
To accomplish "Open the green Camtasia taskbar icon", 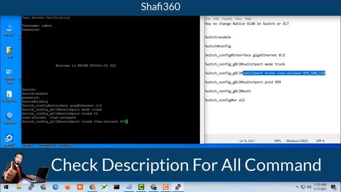I will coord(141,187).
